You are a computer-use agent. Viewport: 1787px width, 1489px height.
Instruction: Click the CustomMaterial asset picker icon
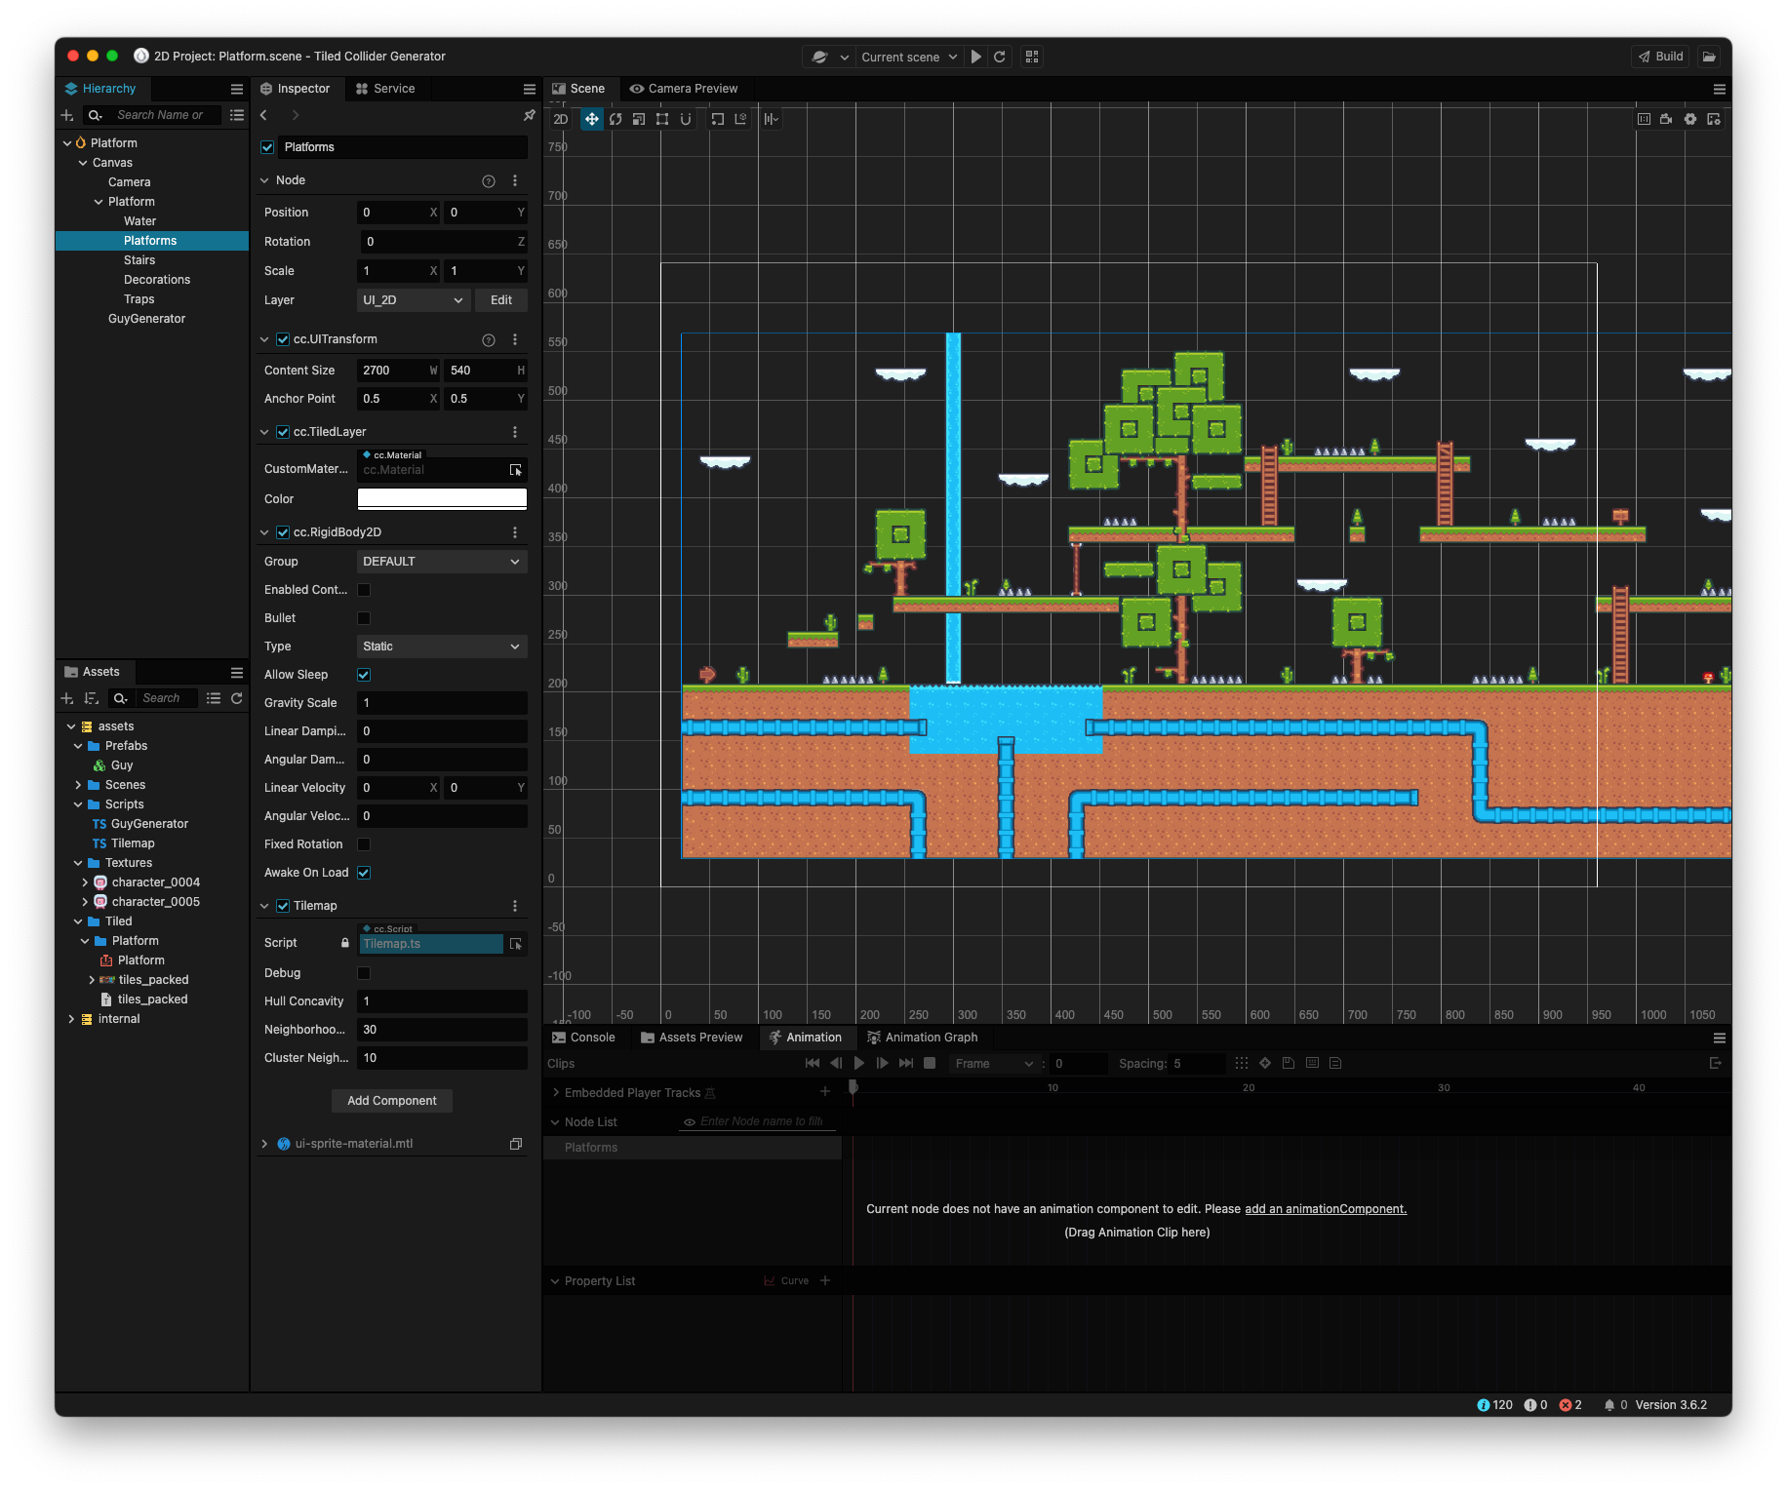(x=516, y=470)
